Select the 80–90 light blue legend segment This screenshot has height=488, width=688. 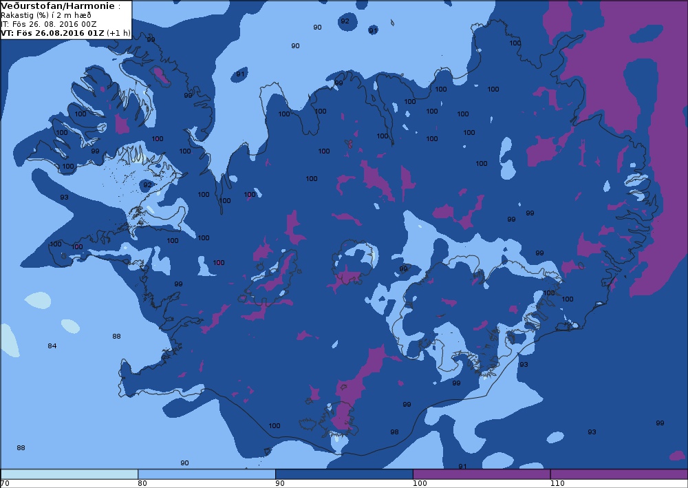pyautogui.click(x=206, y=474)
